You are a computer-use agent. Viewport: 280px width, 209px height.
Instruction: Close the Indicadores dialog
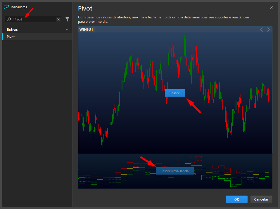[x=271, y=8]
